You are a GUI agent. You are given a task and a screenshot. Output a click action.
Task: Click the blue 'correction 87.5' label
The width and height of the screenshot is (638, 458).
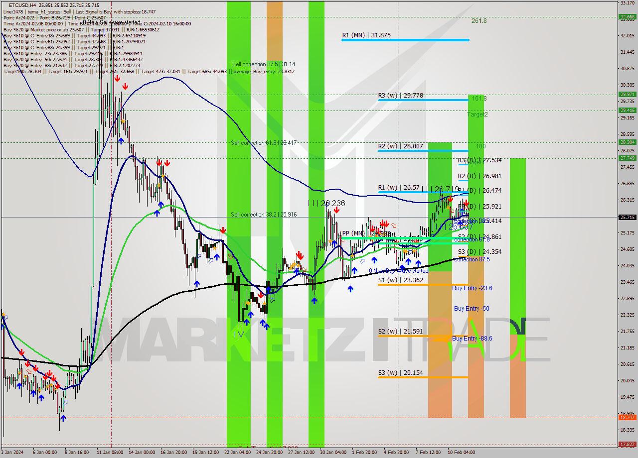472,259
